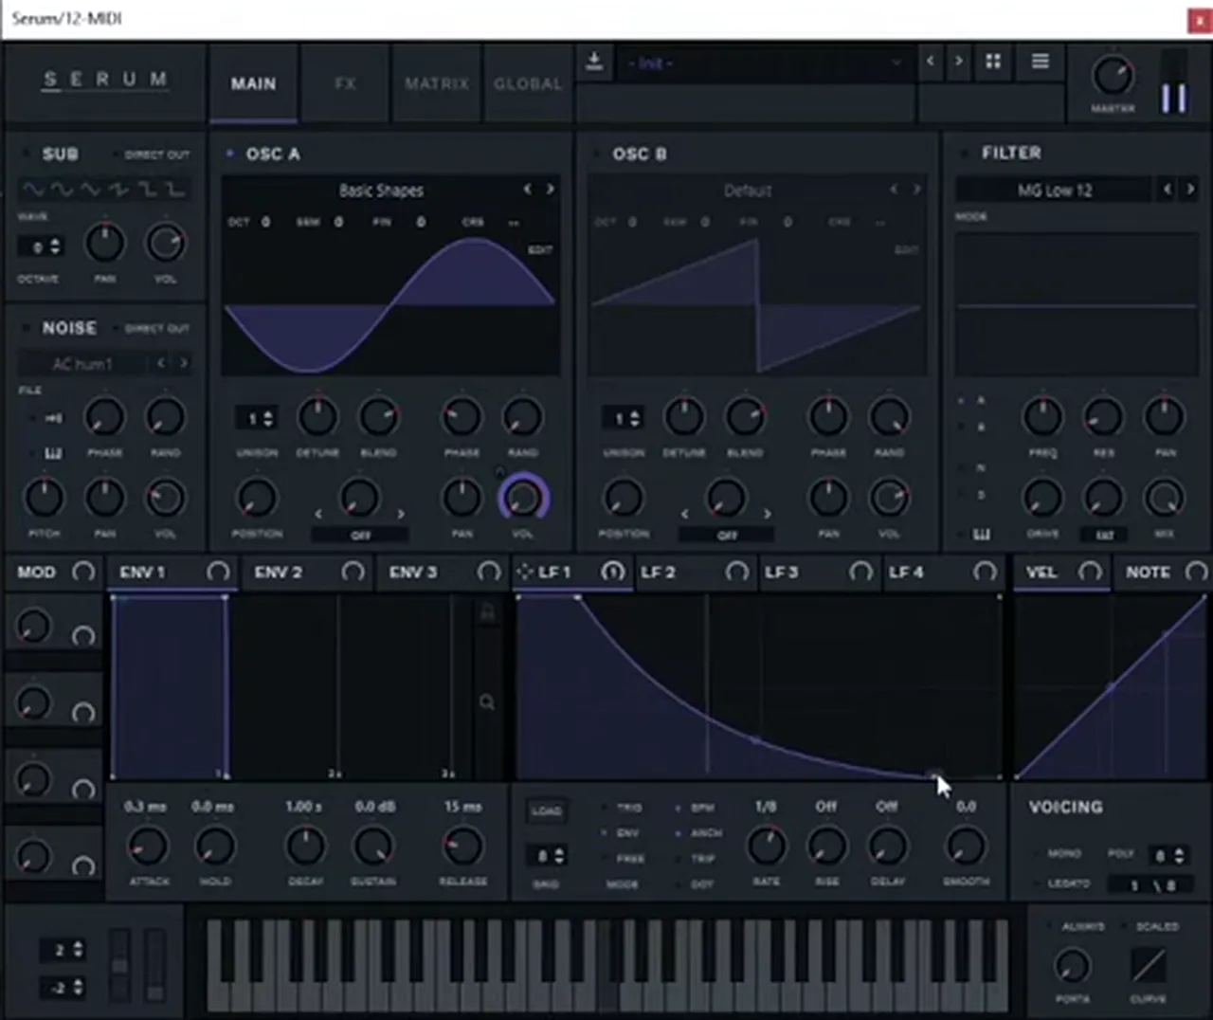The width and height of the screenshot is (1213, 1020).
Task: Click the save preset icon
Action: [x=594, y=62]
